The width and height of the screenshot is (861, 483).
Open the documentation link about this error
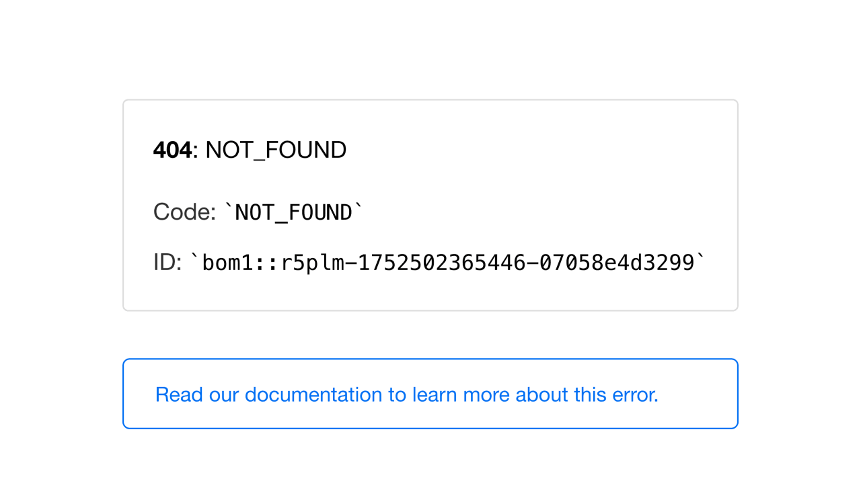click(x=406, y=394)
